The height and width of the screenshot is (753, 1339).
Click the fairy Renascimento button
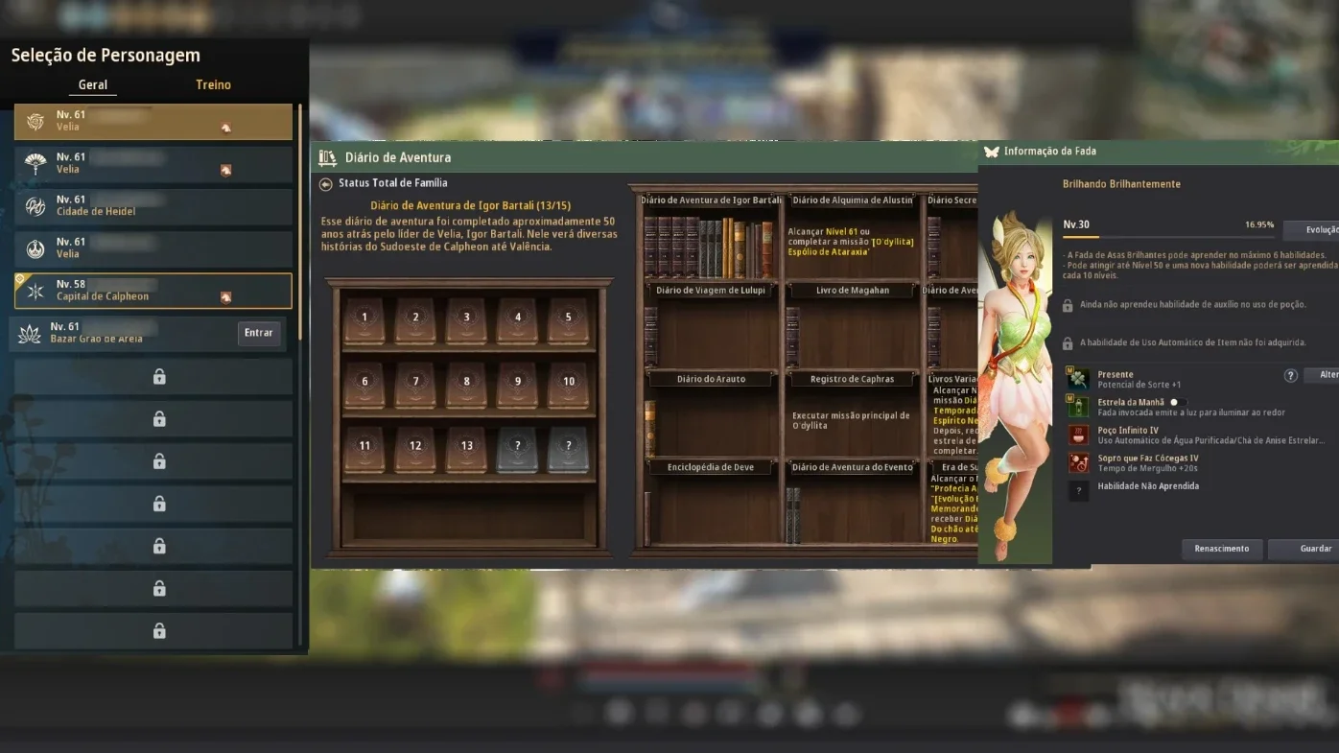[x=1222, y=549]
